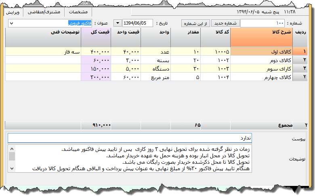Switch to the ویرایش tab
315x196 pixels.
point(13,12)
